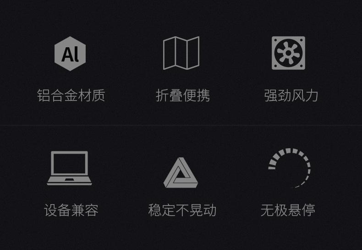Image resolution: width=362 pixels, height=250 pixels.
Task: Click the Al hexagon aluminum icon
Action: (70, 54)
